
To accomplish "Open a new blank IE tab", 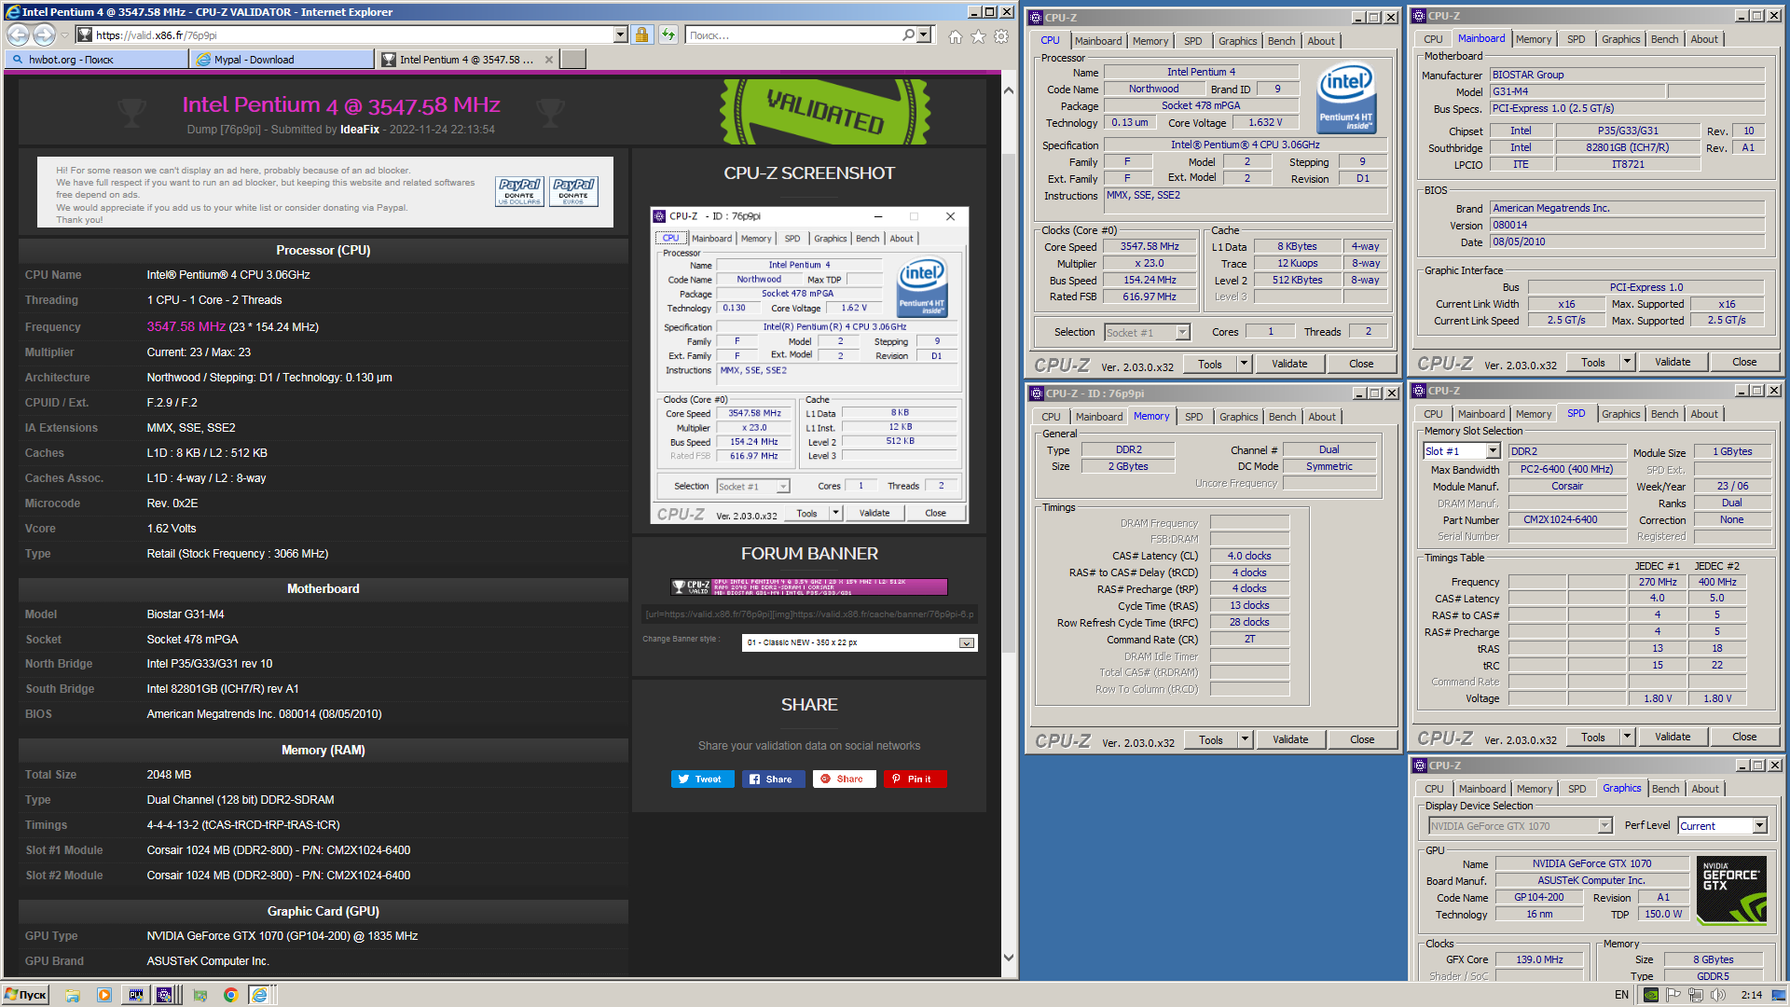I will click(x=574, y=60).
